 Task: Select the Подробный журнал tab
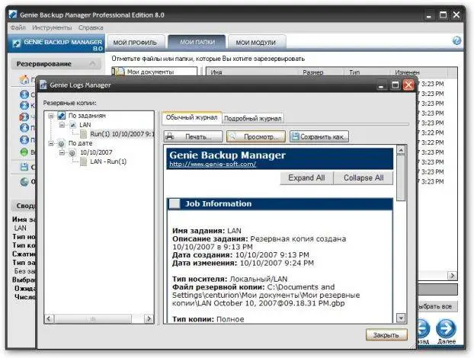tap(253, 118)
